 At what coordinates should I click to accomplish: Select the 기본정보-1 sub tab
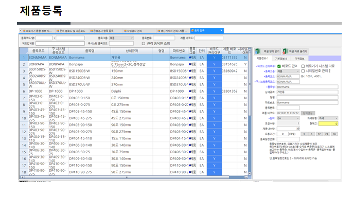point(262,59)
